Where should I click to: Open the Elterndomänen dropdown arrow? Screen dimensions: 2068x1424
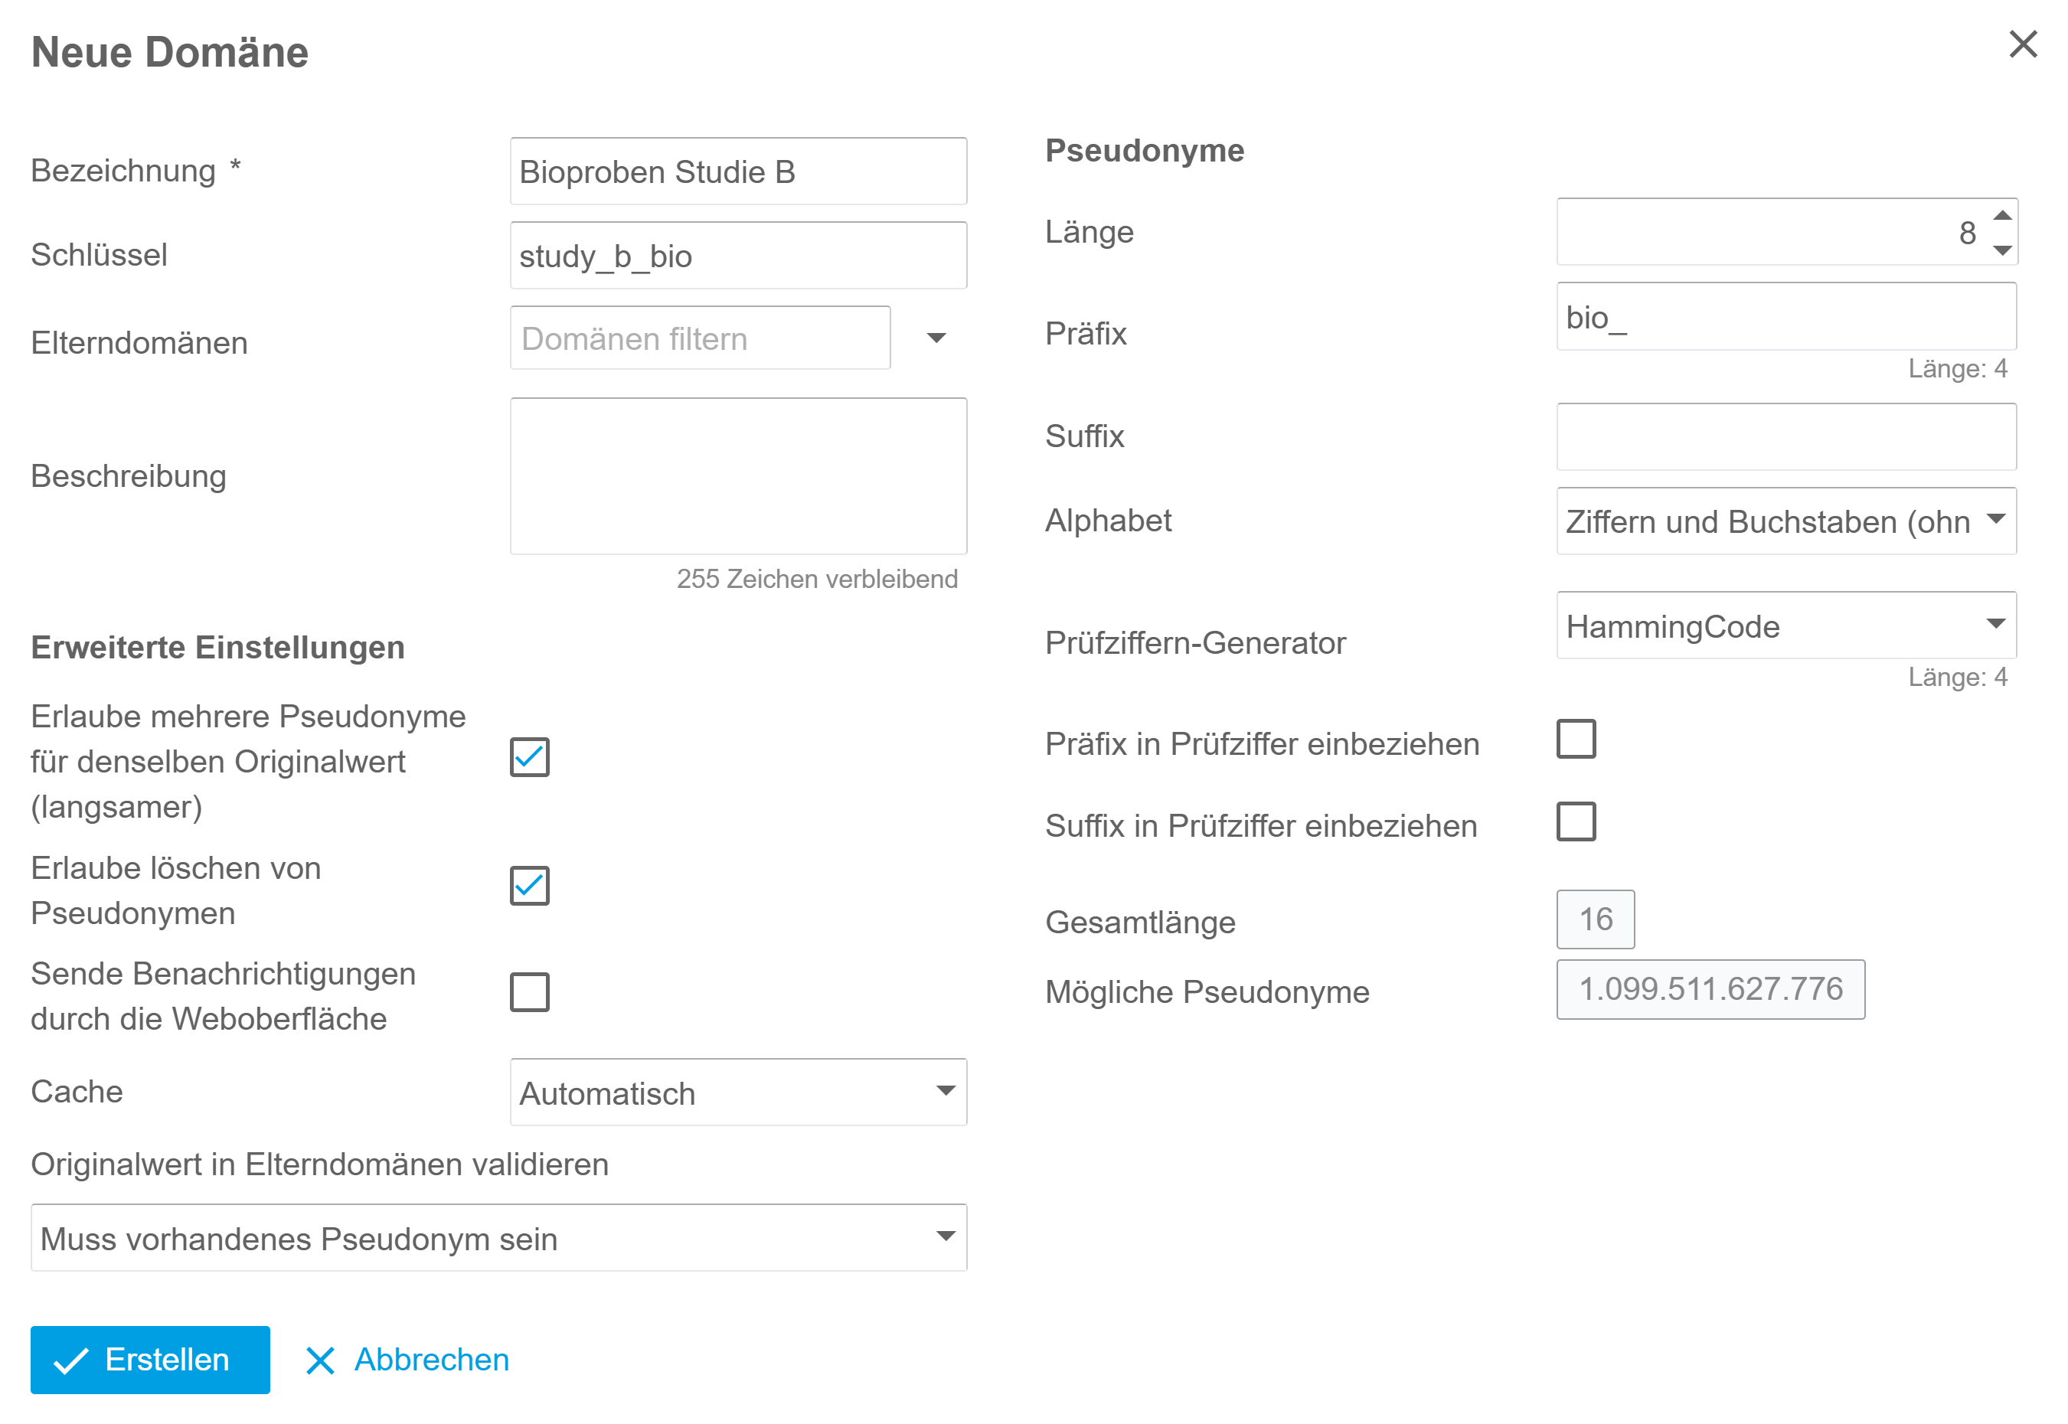click(x=936, y=338)
